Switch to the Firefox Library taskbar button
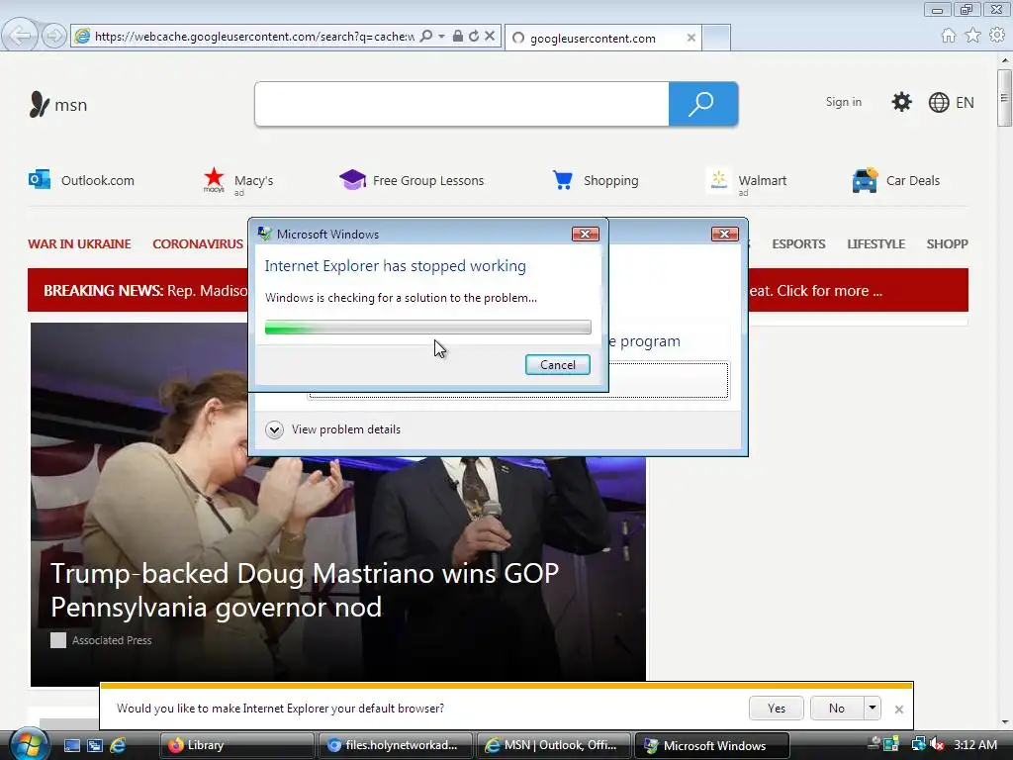The width and height of the screenshot is (1013, 760). pos(236,745)
